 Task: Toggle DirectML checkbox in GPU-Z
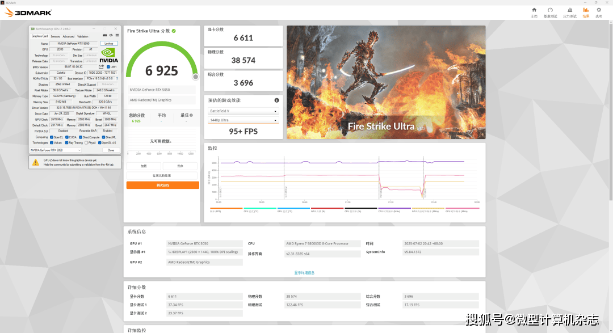click(x=104, y=137)
